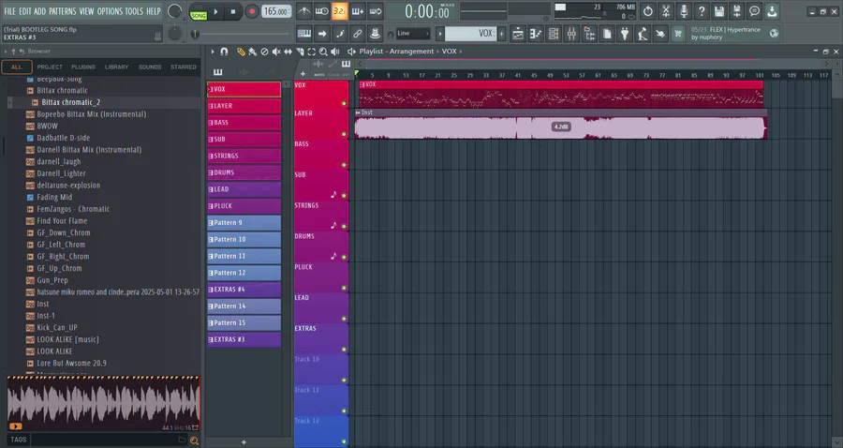Toggle mute dot on LAYER track
This screenshot has height=448, width=843.
344,134
